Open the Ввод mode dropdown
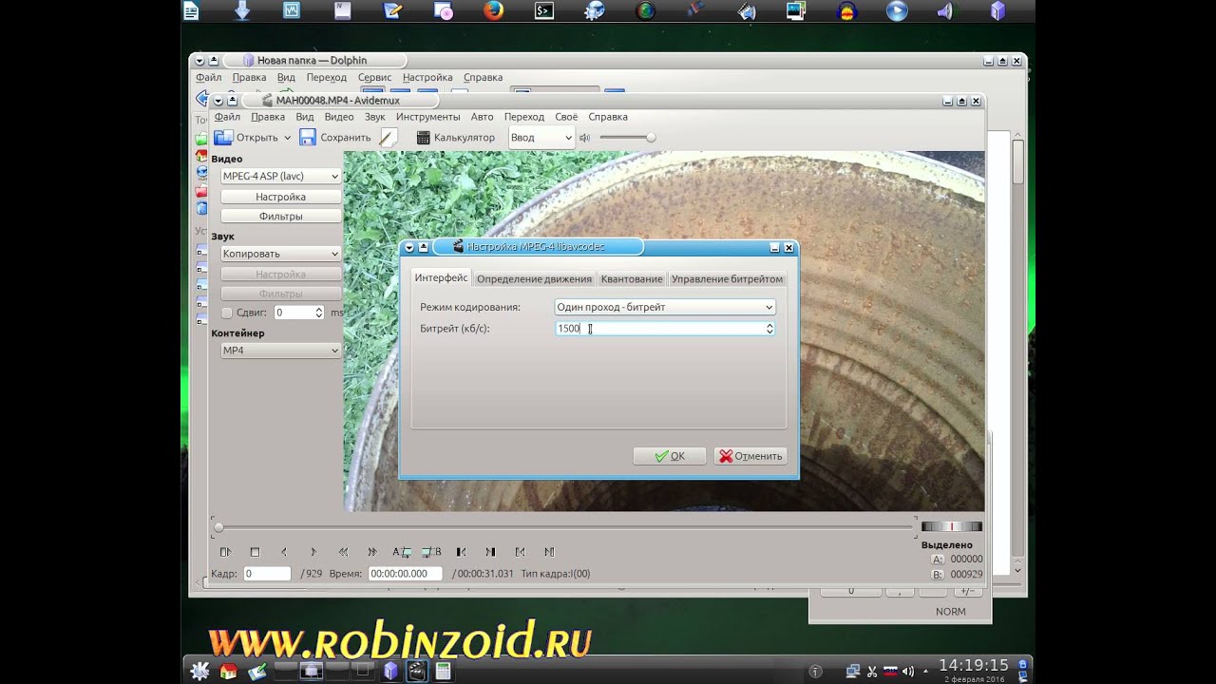Image resolution: width=1216 pixels, height=684 pixels. click(541, 138)
